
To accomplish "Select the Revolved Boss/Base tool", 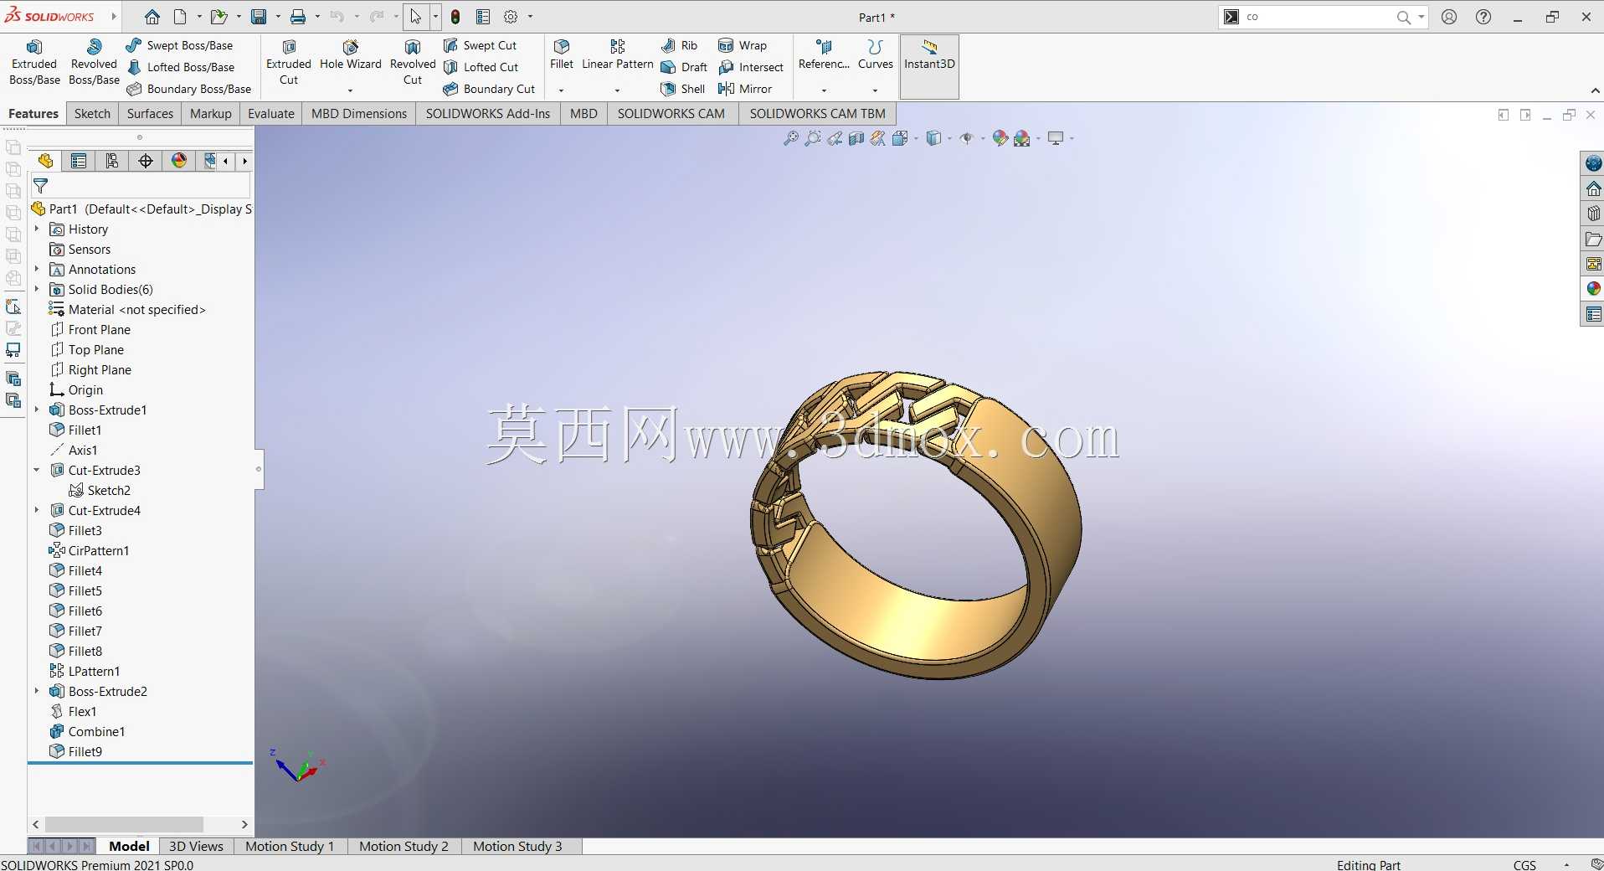I will [x=94, y=63].
